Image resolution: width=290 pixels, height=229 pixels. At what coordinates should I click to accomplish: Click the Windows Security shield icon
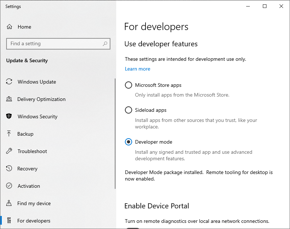pos(9,116)
